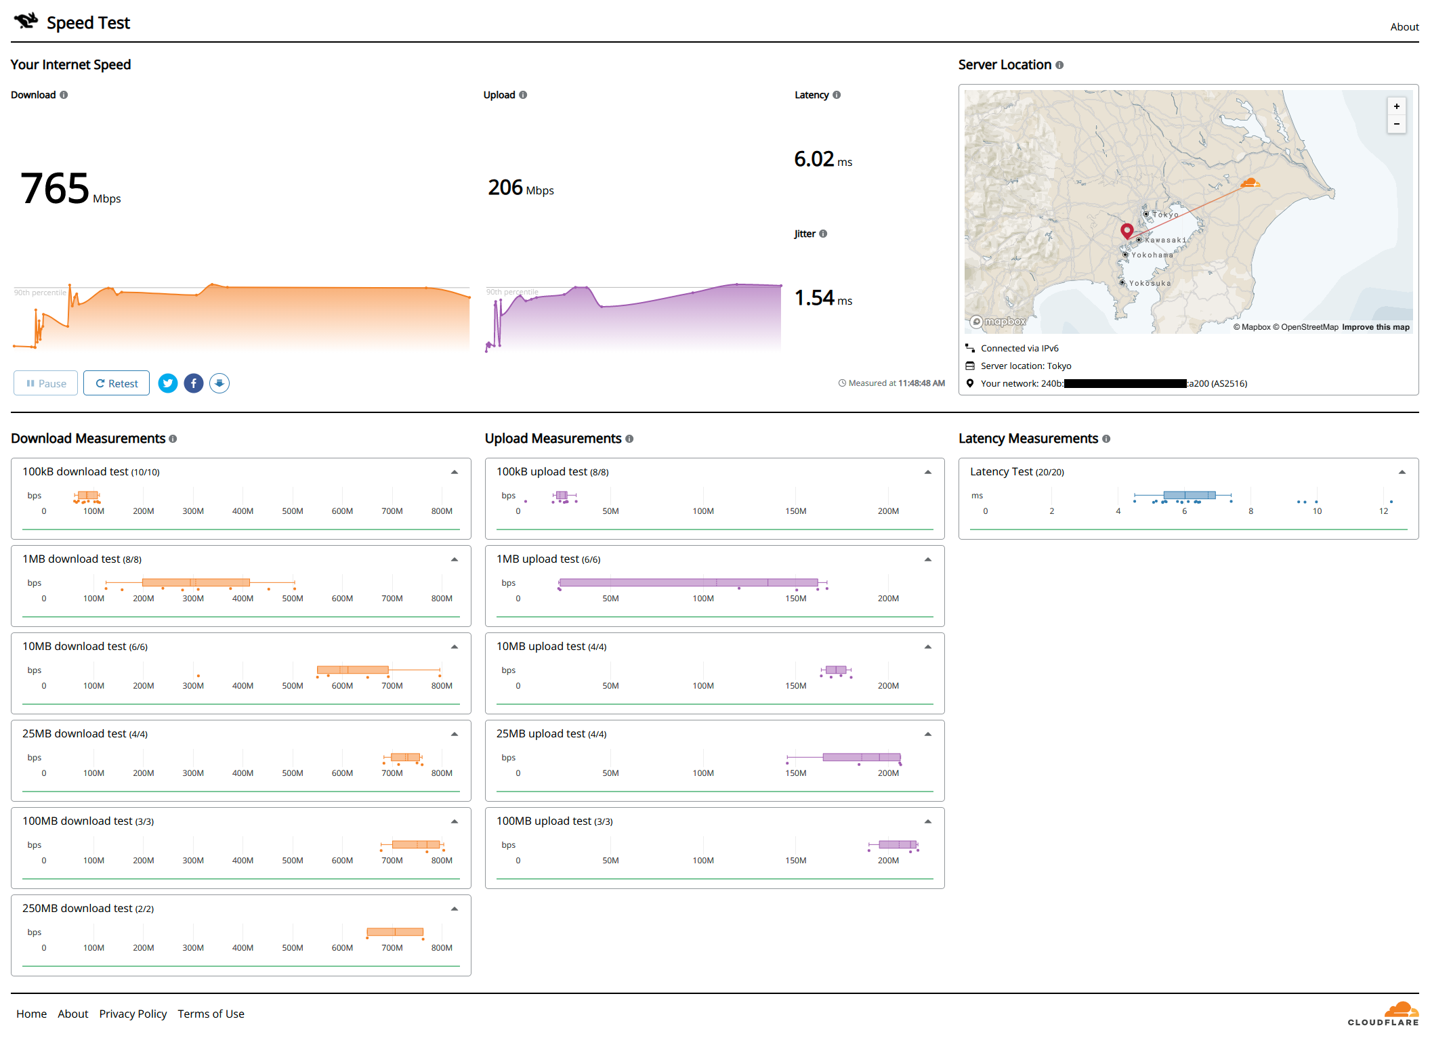Click the Pause button

45,383
